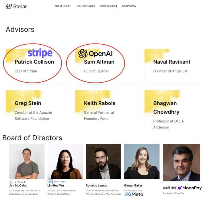Click Jed McCaleb's portrait photo

(x=27, y=161)
